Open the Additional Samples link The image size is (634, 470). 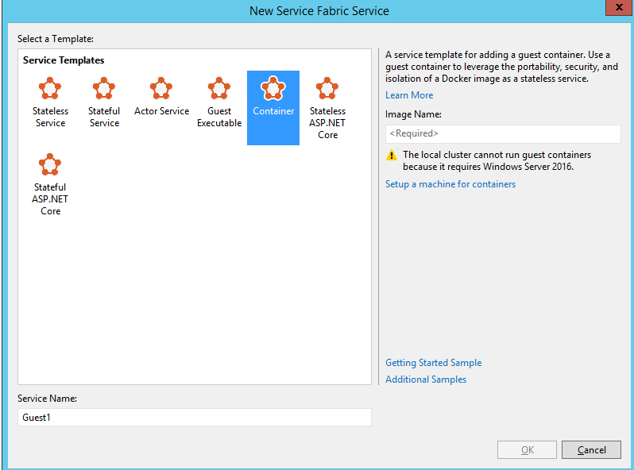[426, 379]
